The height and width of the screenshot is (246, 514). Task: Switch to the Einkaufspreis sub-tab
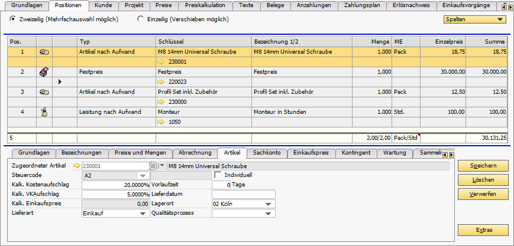tap(311, 153)
